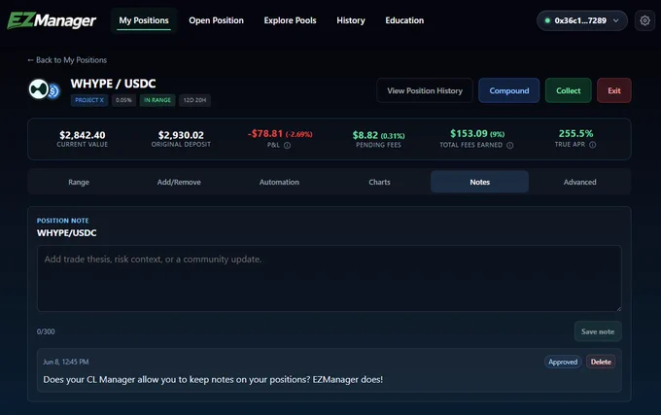Click the 0.05% fee tier badge

(x=123, y=100)
